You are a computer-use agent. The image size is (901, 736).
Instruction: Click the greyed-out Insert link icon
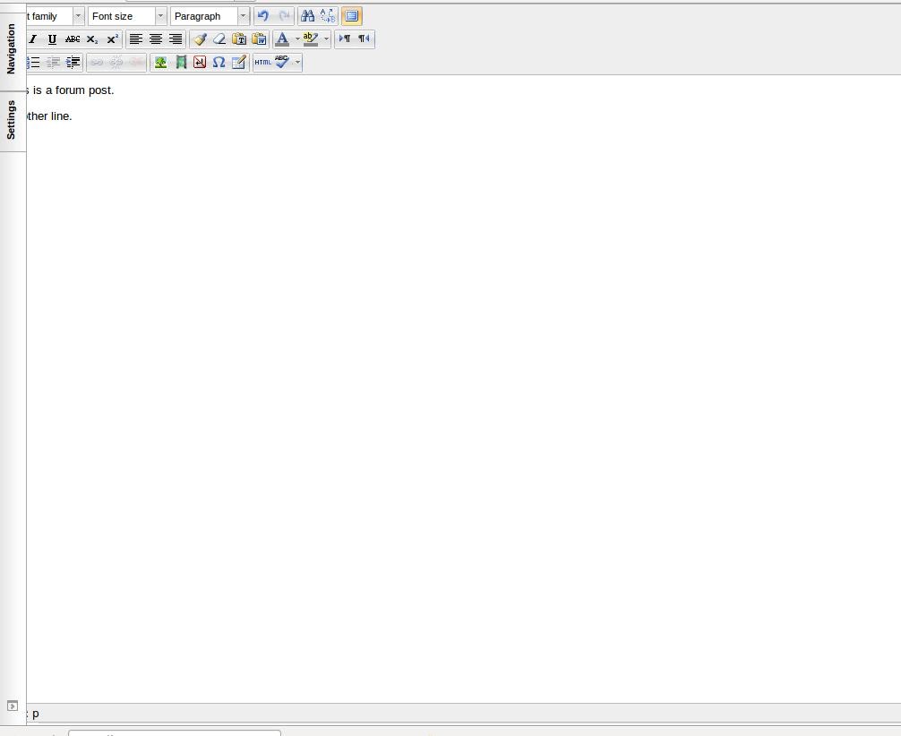click(x=97, y=63)
